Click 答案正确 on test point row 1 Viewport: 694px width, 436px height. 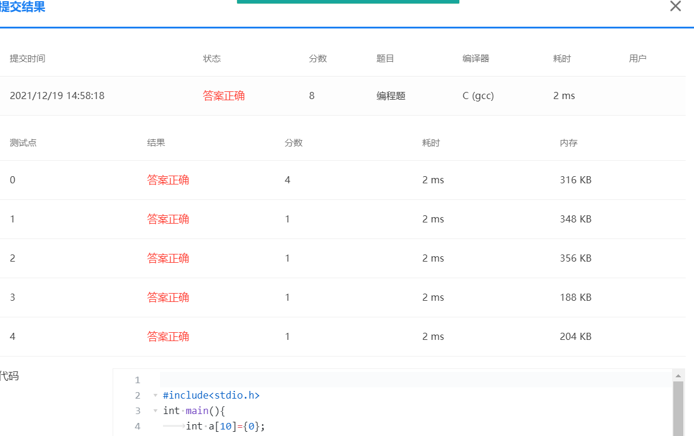[168, 219]
